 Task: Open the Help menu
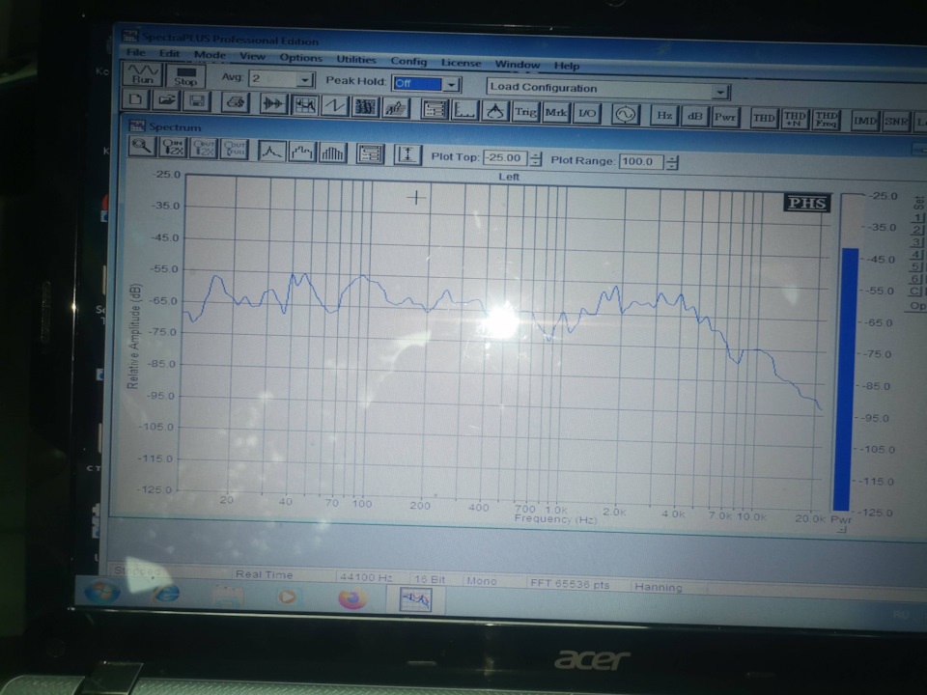coord(567,66)
